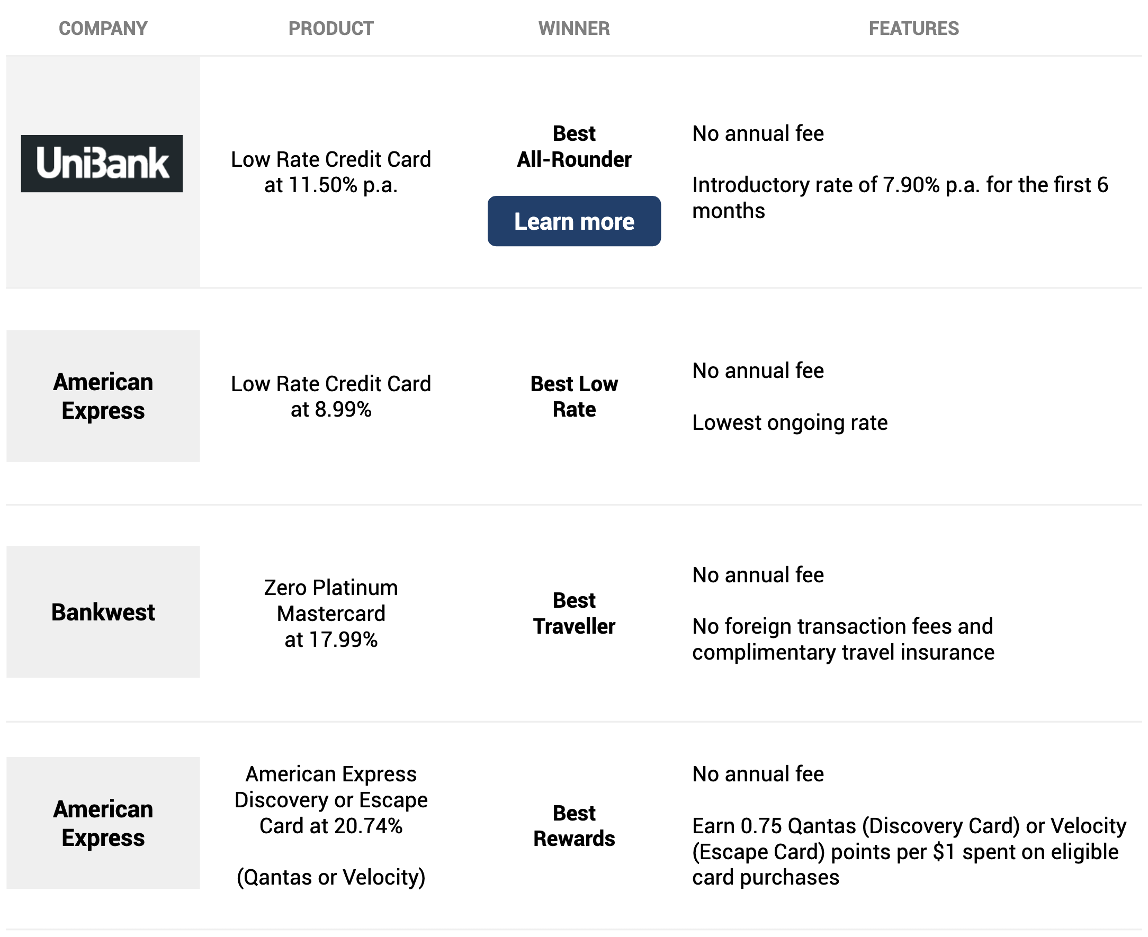Click Low Rate Credit Card at 11.50% p.a.

click(x=330, y=172)
